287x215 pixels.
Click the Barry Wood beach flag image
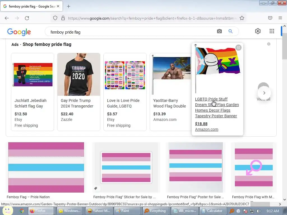[x=171, y=75]
